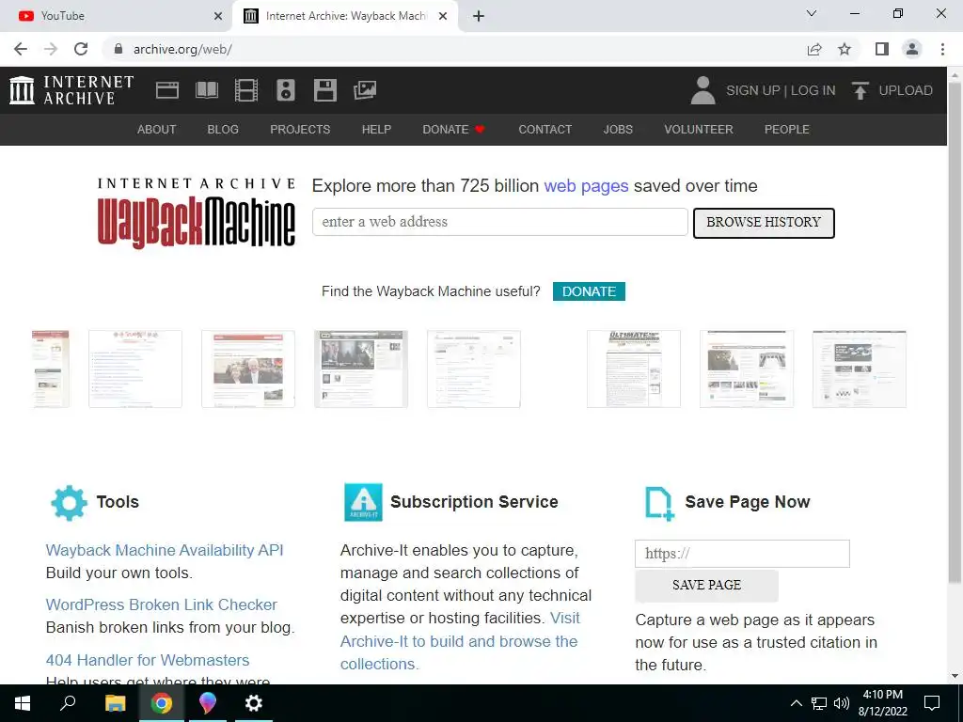Open the BLOG menu item
Image resolution: width=963 pixels, height=722 pixels.
pos(223,130)
